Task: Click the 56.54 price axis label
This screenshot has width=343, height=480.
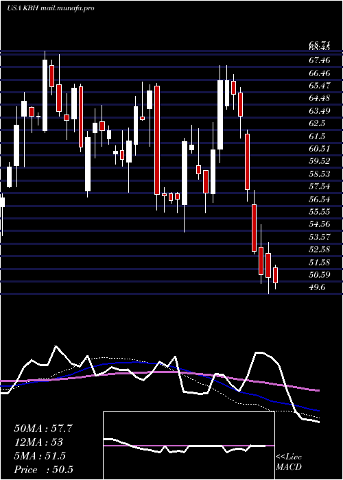Action: point(319,200)
